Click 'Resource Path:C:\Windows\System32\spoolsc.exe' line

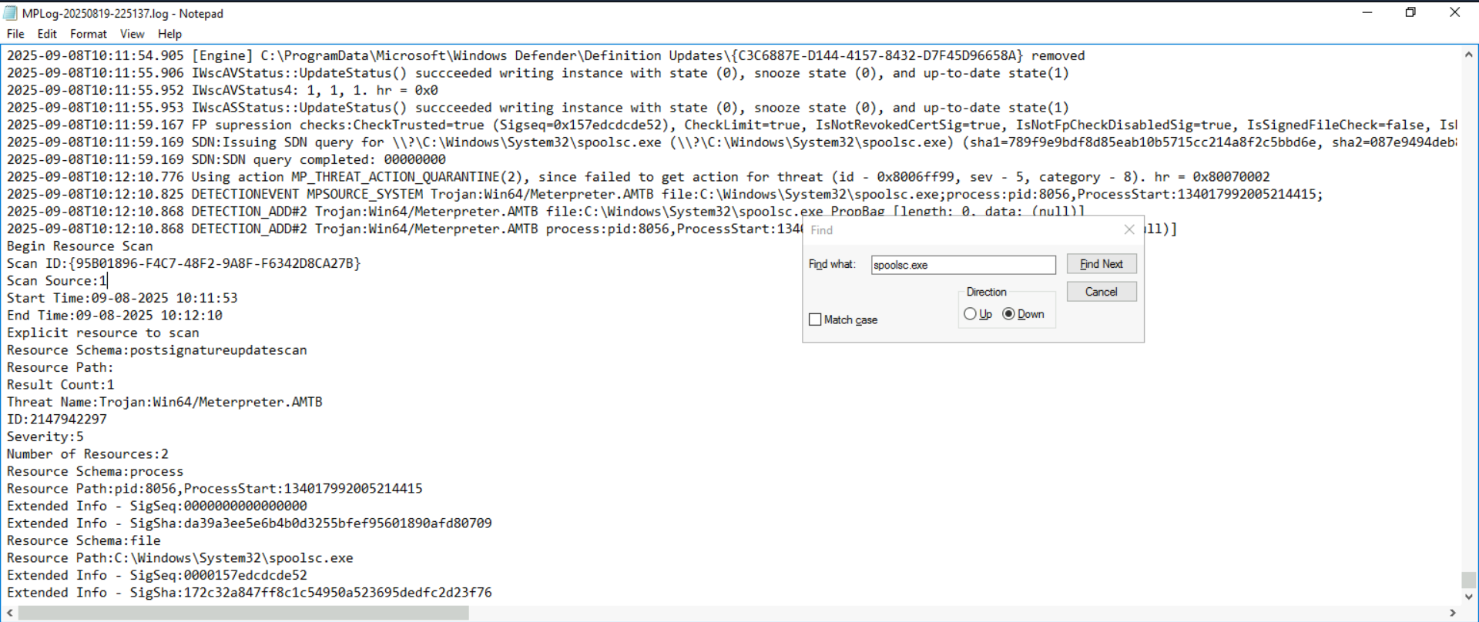(180, 558)
